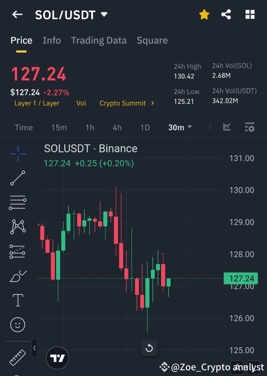The height and width of the screenshot is (376, 267).
Task: Select the 1D timeframe
Action: coord(145,127)
